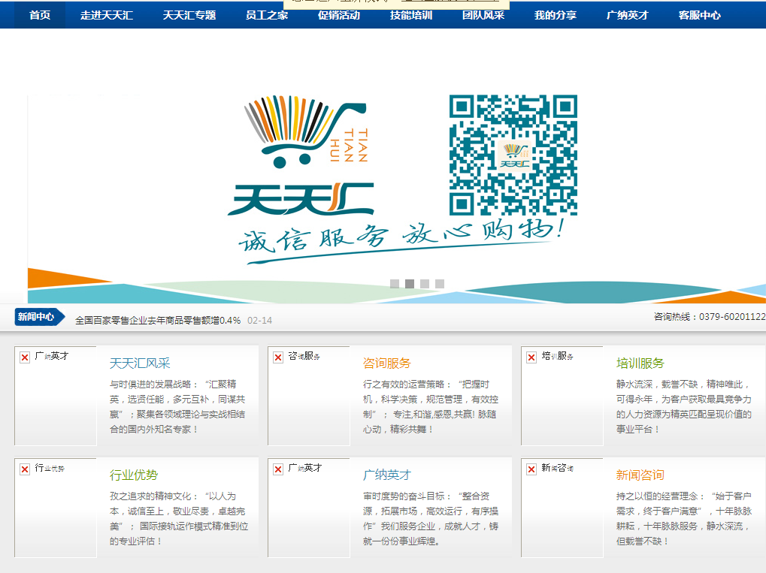Click the 天天汇风采 heading link
The height and width of the screenshot is (573, 766).
pos(140,363)
